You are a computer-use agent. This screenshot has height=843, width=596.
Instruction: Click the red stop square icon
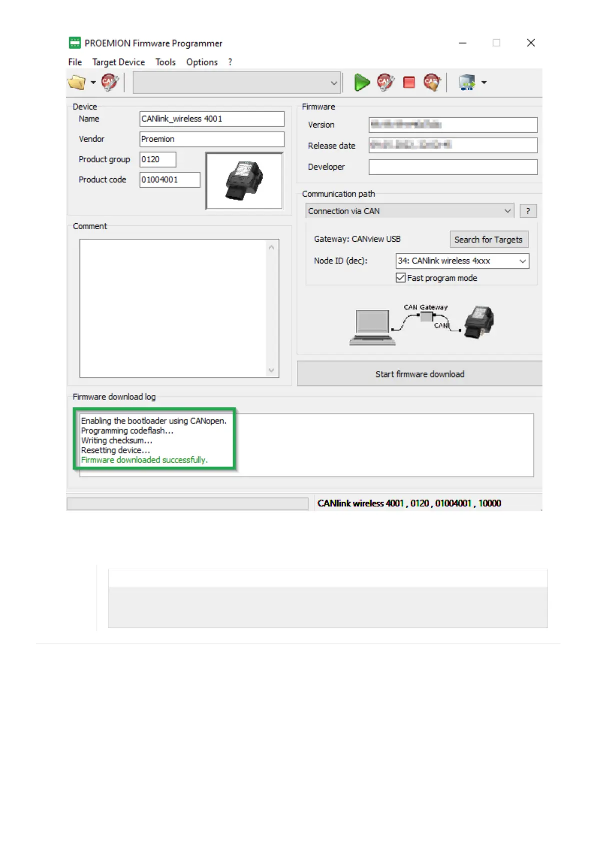point(409,82)
